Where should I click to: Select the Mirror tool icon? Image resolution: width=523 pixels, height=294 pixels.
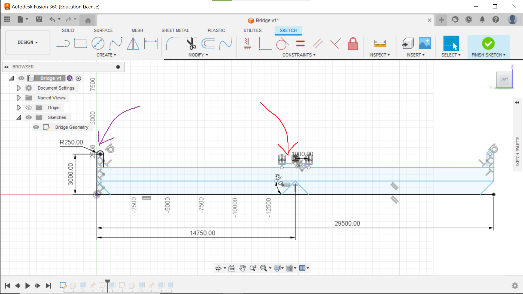(133, 44)
